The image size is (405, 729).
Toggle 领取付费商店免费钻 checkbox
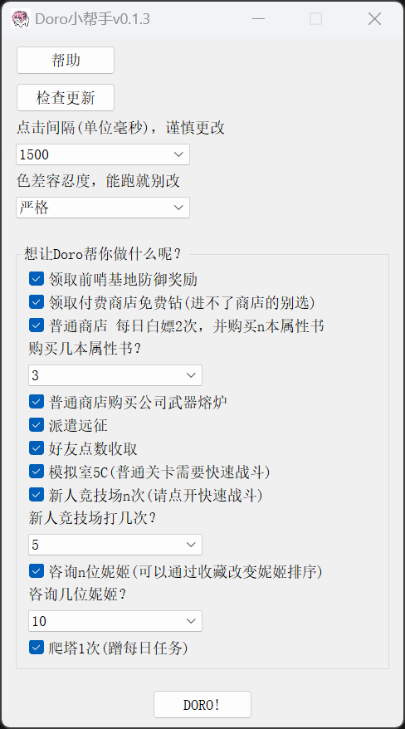click(x=37, y=302)
